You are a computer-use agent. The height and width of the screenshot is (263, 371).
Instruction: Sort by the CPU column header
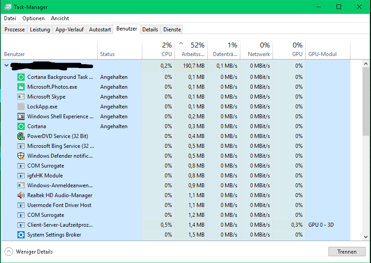click(158, 50)
